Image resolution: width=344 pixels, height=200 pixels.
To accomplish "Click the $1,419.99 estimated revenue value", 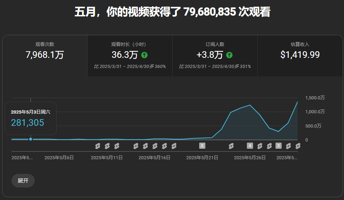I will pyautogui.click(x=300, y=55).
